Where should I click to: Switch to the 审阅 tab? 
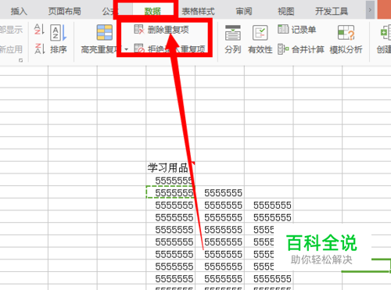(x=244, y=11)
